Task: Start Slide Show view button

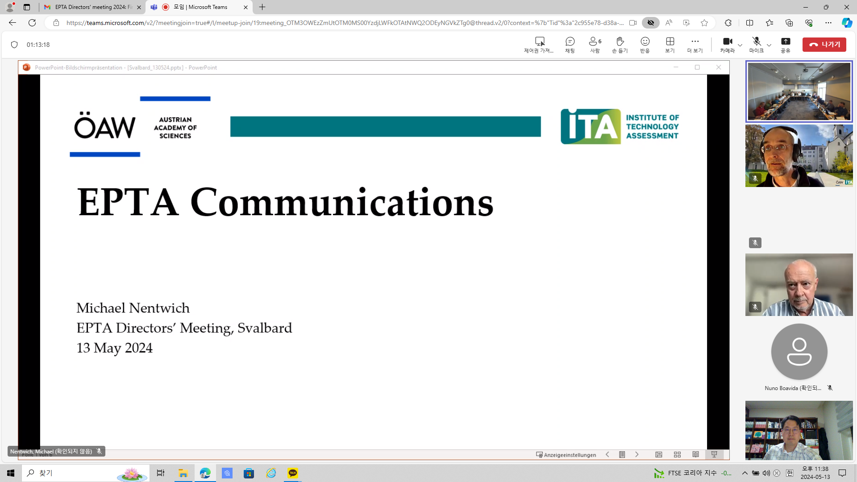Action: (x=714, y=454)
